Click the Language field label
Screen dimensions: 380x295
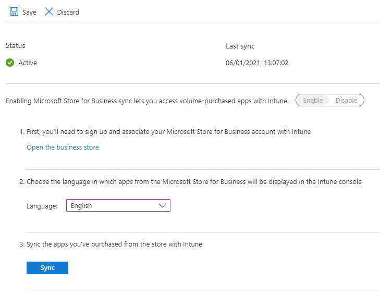[42, 206]
